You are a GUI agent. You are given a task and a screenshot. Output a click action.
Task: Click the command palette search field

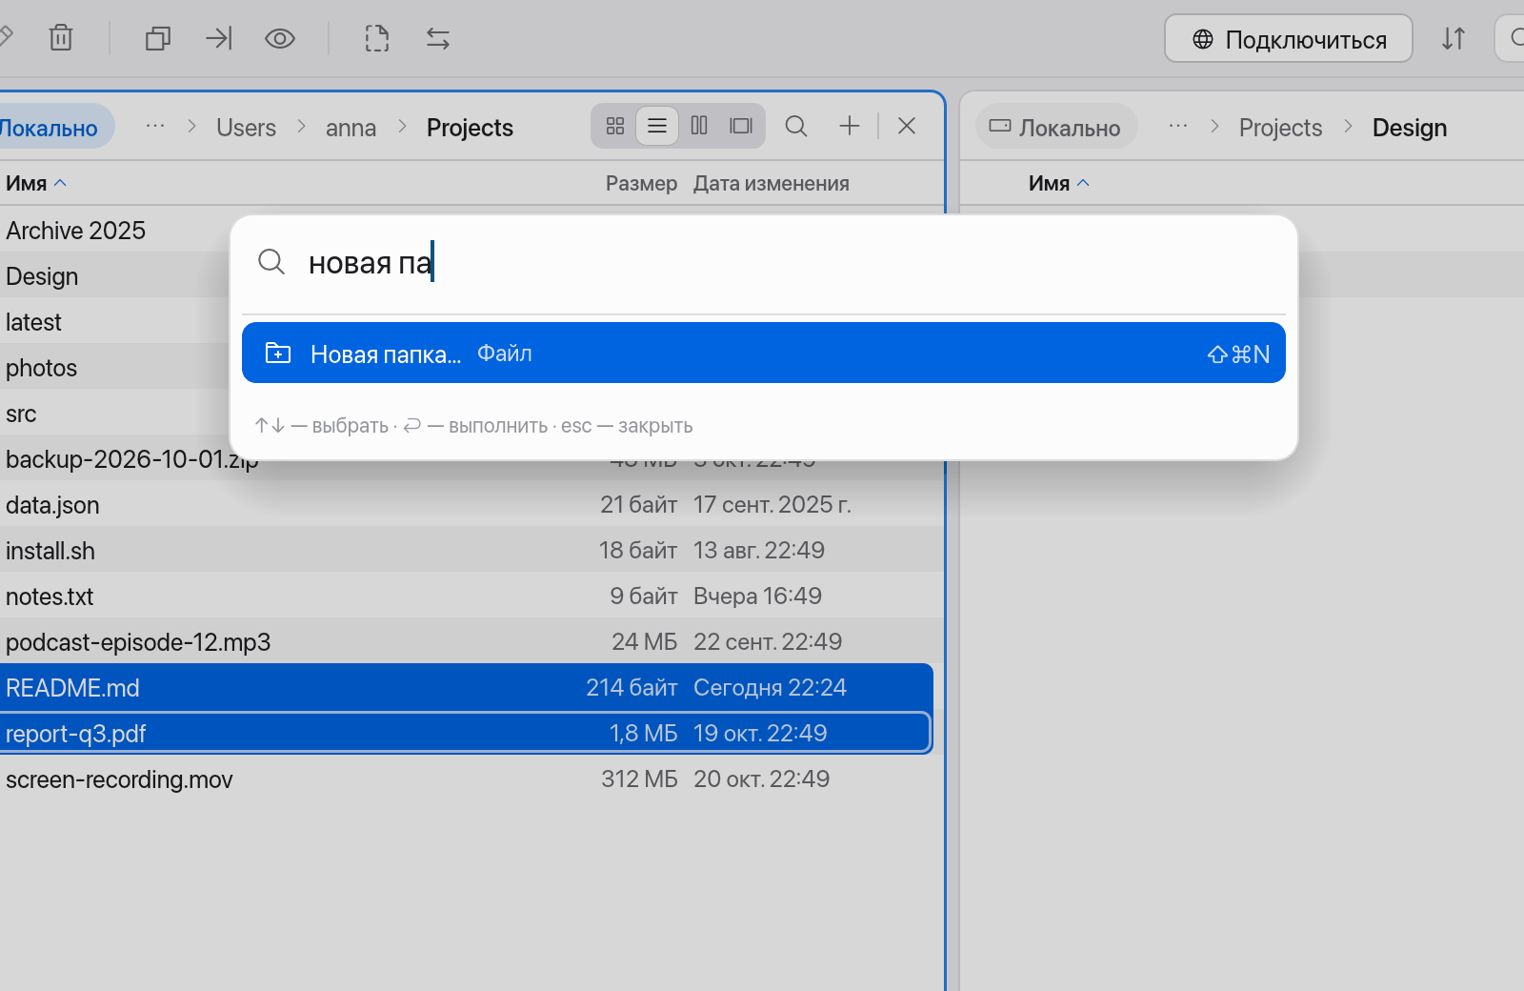764,263
